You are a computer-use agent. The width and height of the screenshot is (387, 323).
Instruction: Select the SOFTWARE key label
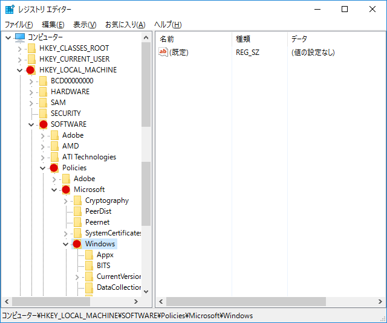[x=68, y=124]
